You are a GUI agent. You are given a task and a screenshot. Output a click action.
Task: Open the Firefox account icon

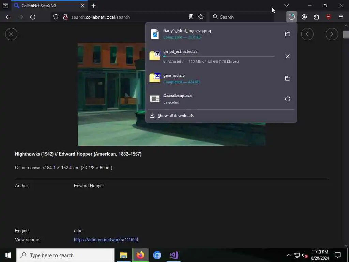[304, 17]
